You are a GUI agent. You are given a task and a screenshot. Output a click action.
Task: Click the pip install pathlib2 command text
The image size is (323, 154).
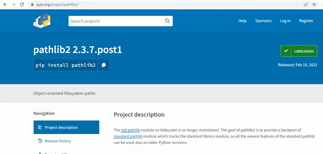(x=66, y=65)
